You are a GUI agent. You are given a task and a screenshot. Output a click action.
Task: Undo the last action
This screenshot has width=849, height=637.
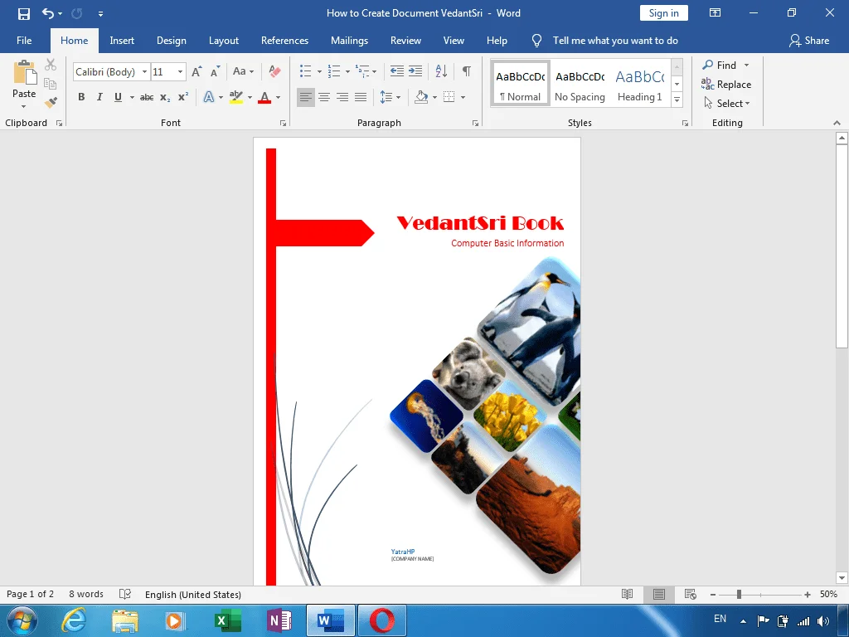tap(48, 13)
